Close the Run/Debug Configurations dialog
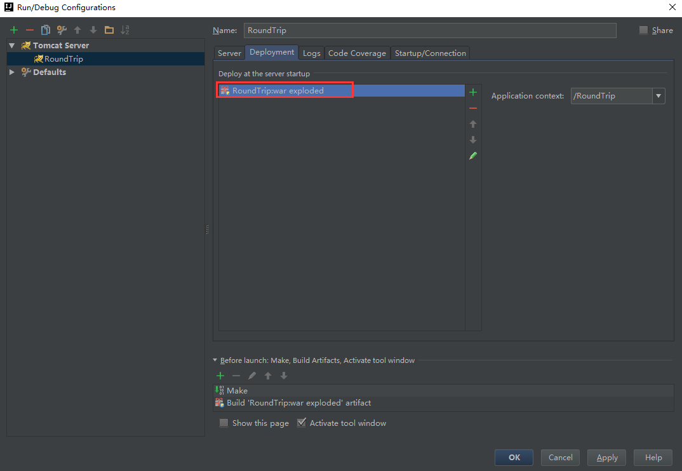The width and height of the screenshot is (682, 471). 672,7
